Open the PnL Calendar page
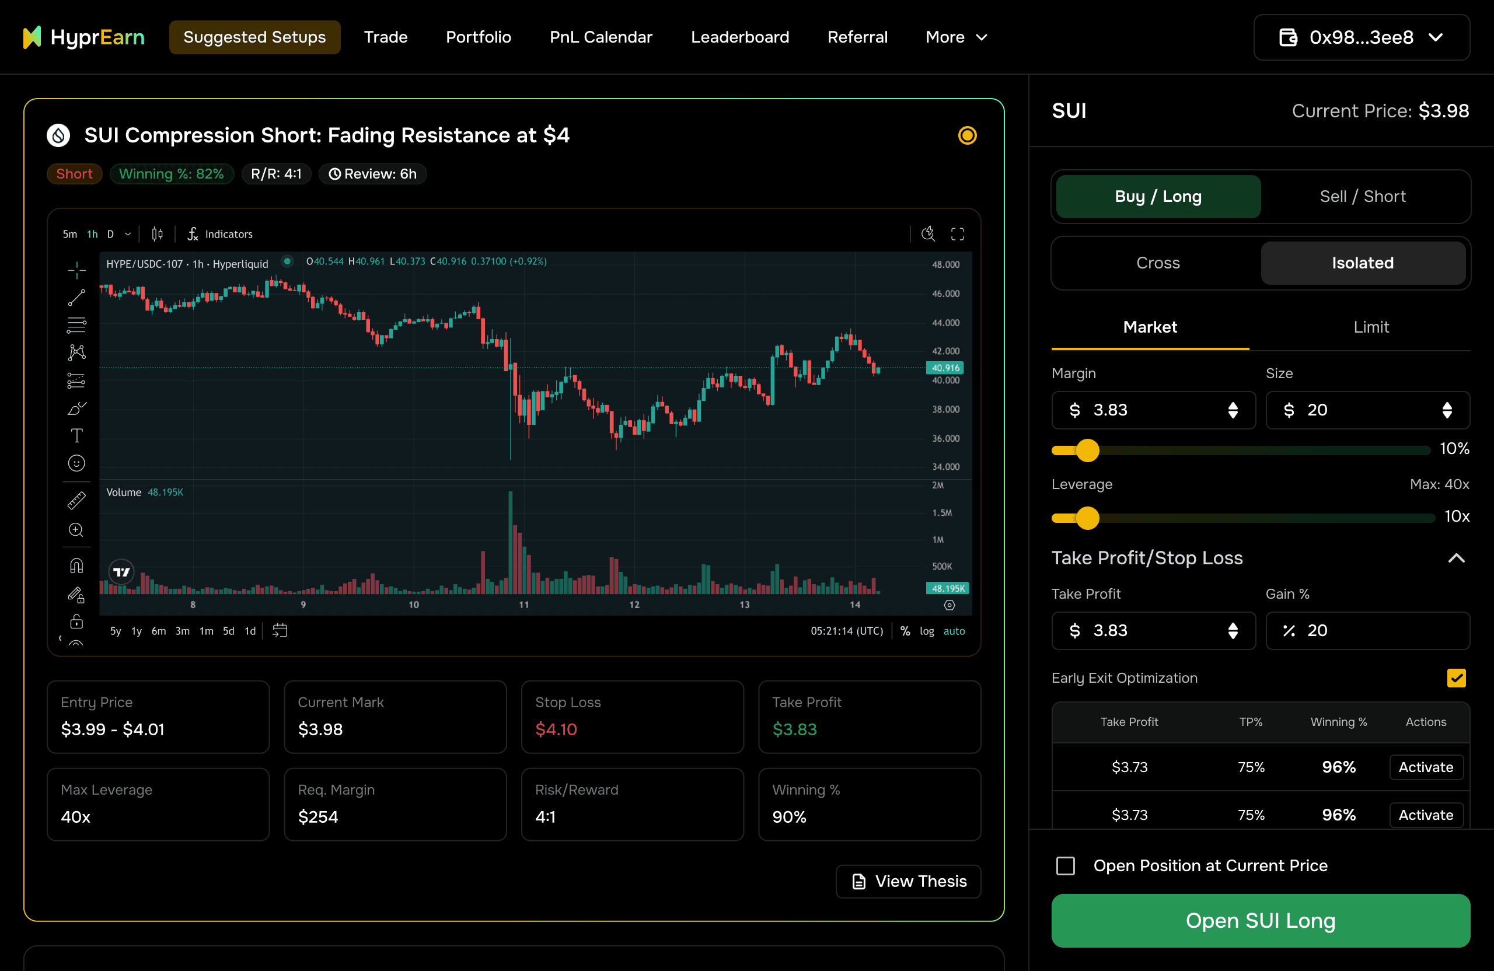This screenshot has height=971, width=1494. (601, 38)
